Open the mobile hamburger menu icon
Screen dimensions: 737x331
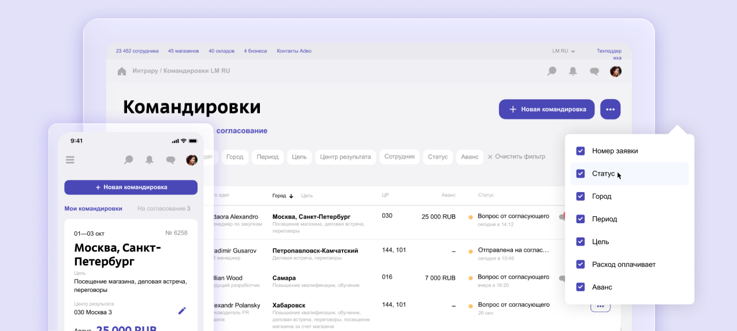[x=70, y=160]
